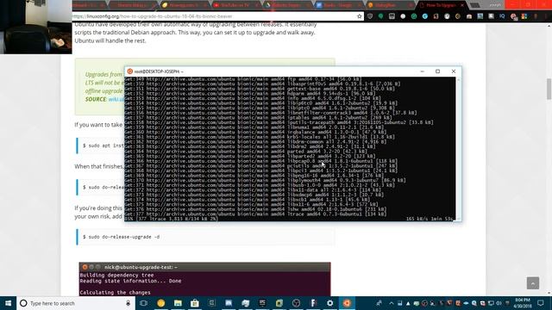Screen dimensions: 552x310
Task: Click the active Ubuntu taskbar icon
Action: [x=347, y=303]
